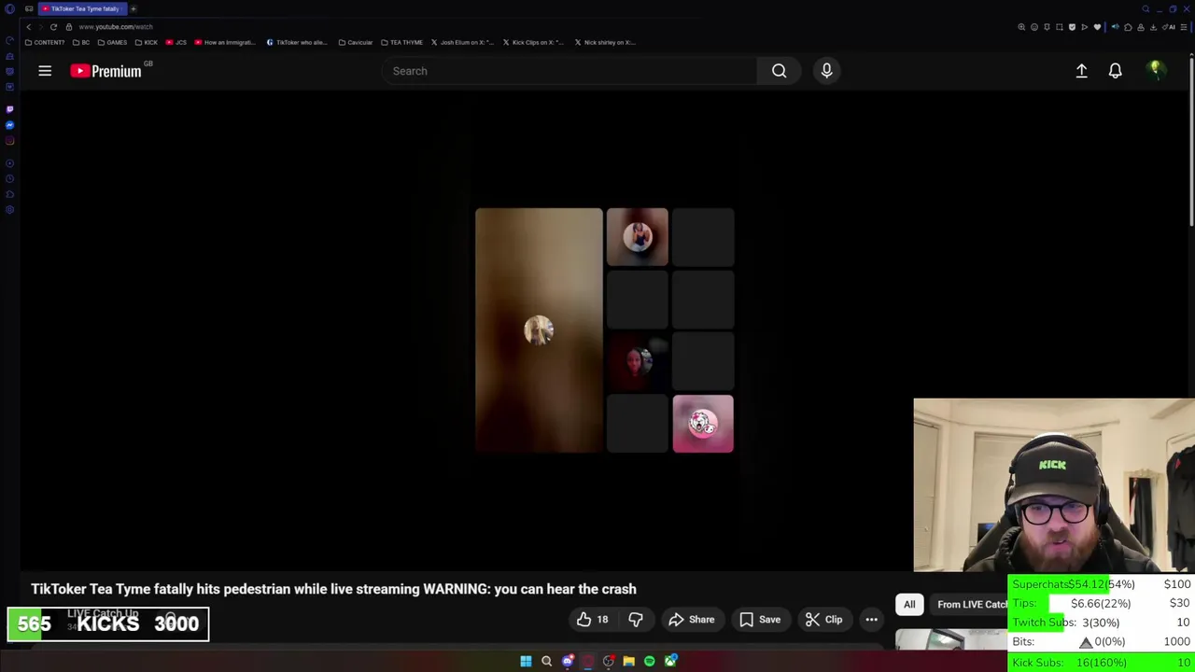Screen dimensions: 1195x672
Task: Focus the YouTube search field
Action: click(569, 71)
